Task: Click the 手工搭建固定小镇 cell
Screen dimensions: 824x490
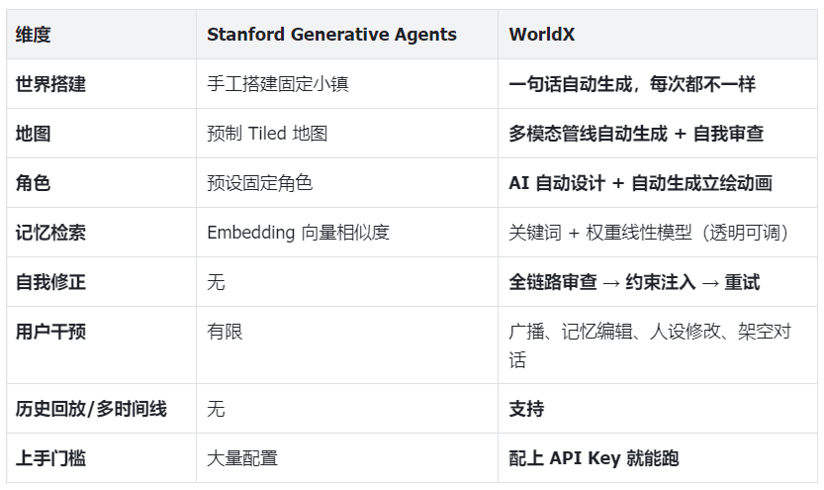Action: pos(347,84)
